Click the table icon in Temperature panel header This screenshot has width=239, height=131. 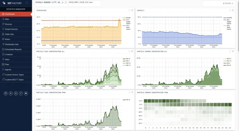[132, 10]
